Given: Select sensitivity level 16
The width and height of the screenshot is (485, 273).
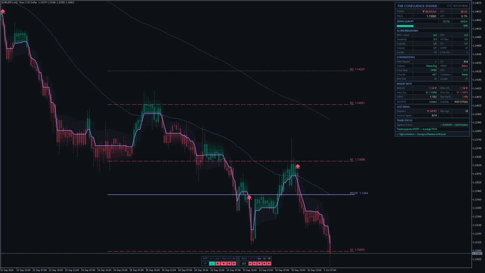Looking at the screenshot, I should click(x=269, y=258).
